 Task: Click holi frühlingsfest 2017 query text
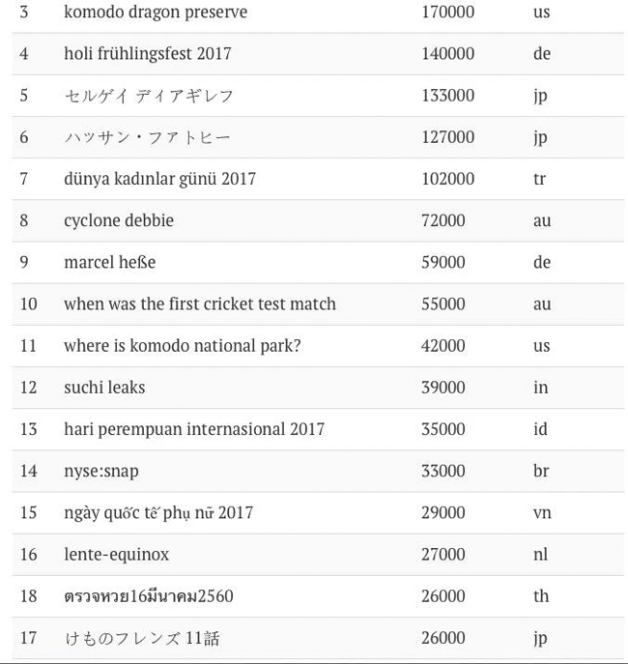point(148,54)
